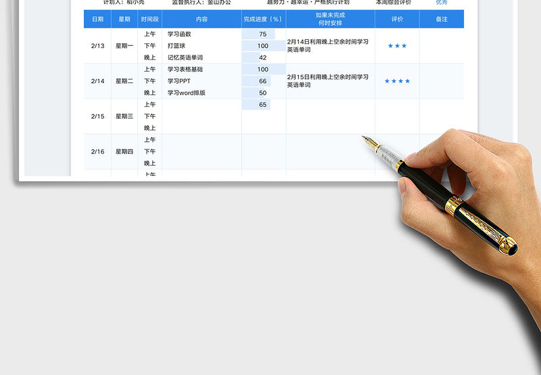This screenshot has height=375, width=541.
Task: Select the 星期四 weekday cell
Action: (124, 151)
